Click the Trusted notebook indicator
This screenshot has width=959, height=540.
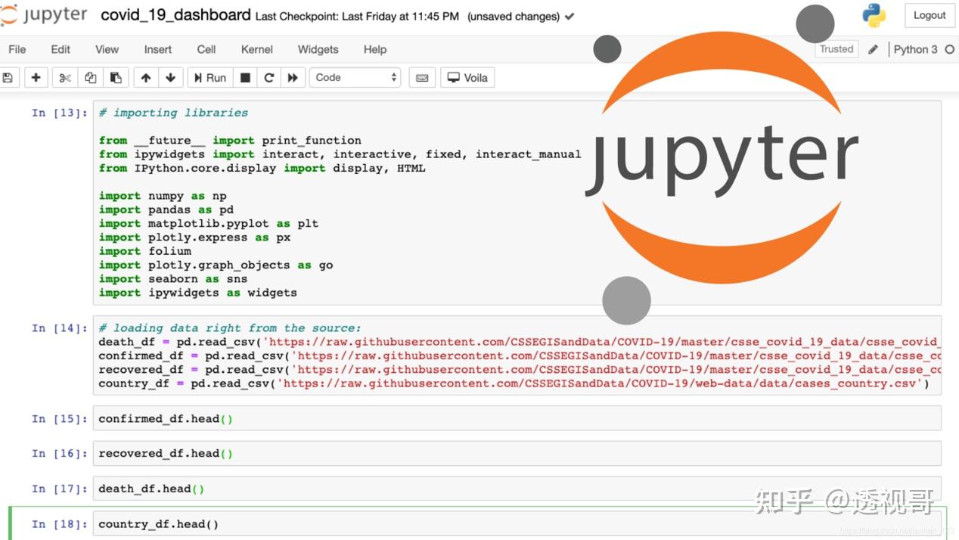point(836,49)
